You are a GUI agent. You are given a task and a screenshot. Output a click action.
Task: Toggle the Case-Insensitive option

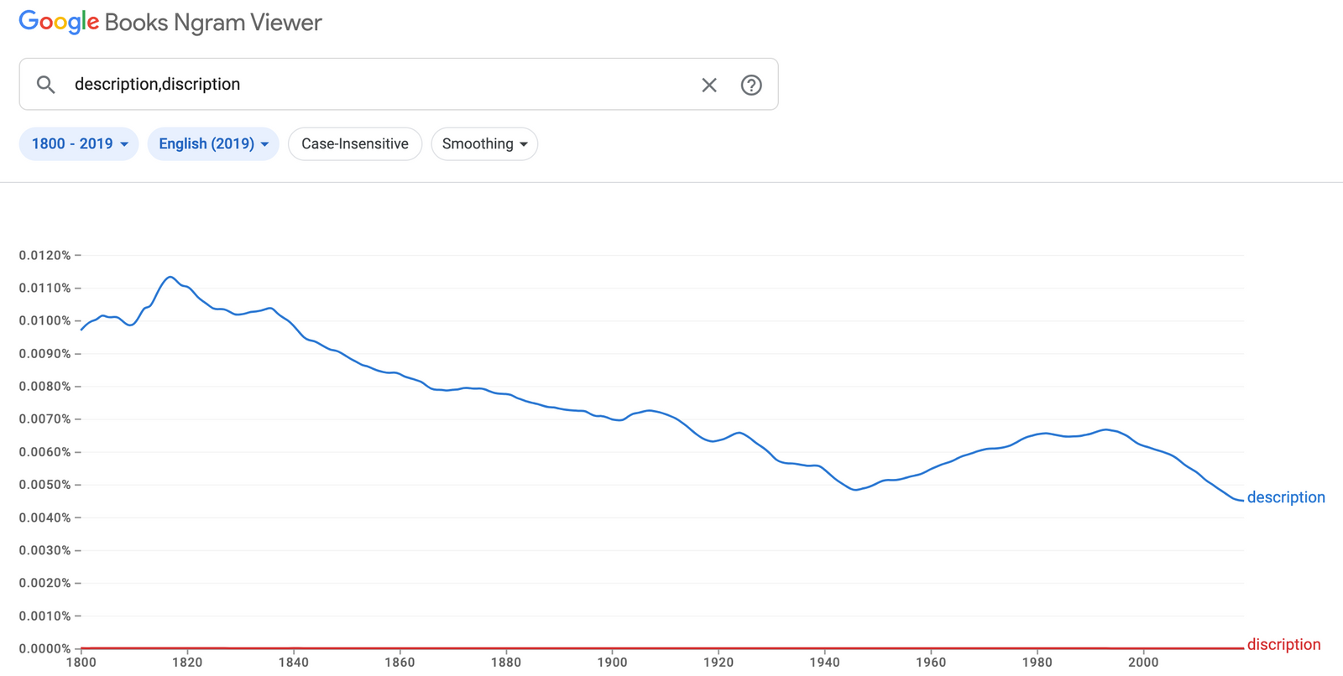click(355, 144)
